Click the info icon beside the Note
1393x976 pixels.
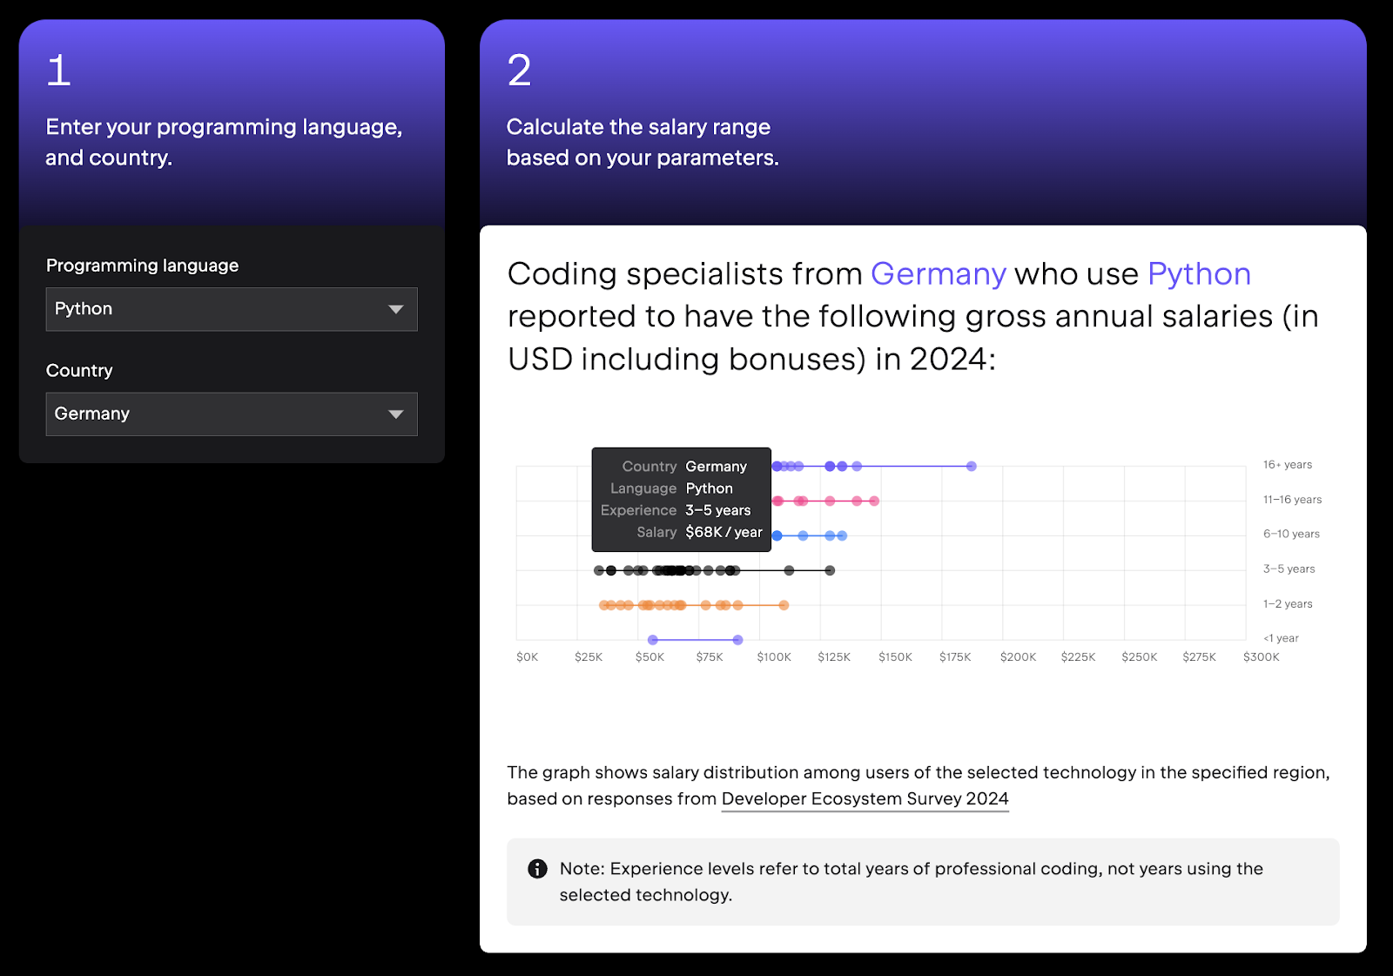click(x=538, y=868)
